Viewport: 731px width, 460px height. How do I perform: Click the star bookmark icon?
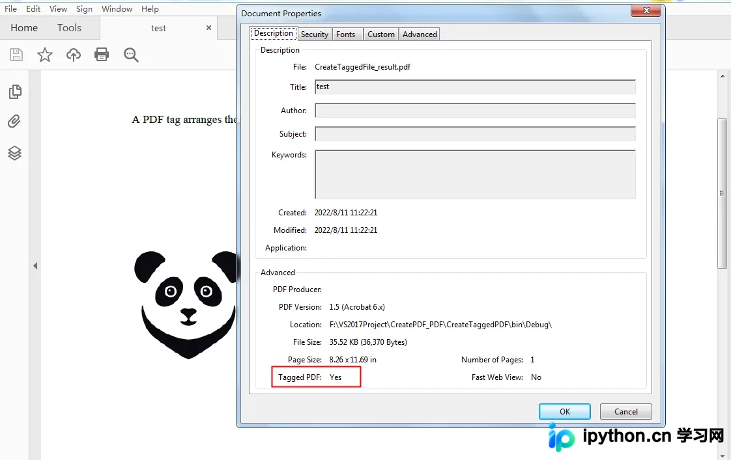coord(45,55)
